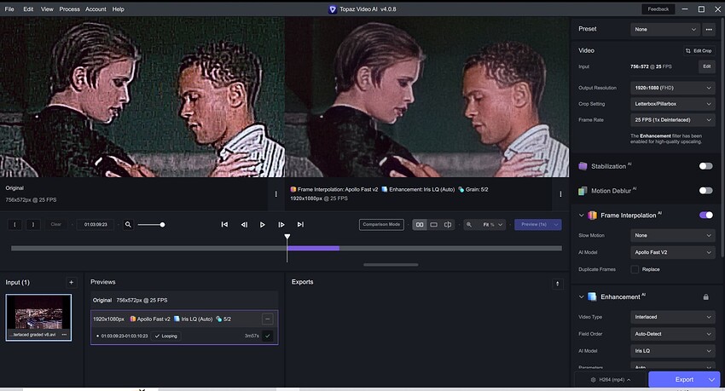This screenshot has height=391, width=725.
Task: Open the File menu
Action: coord(9,9)
